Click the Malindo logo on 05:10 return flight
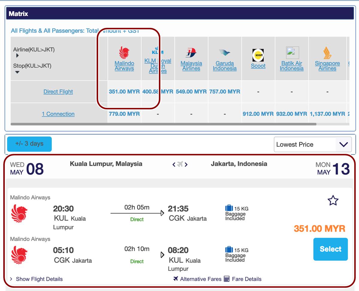The image size is (359, 291). click(19, 255)
